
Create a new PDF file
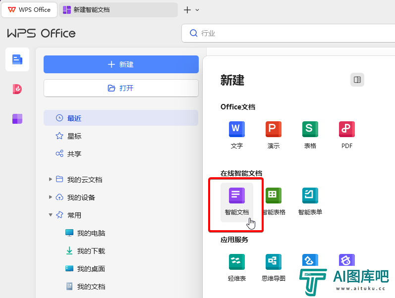347,129
